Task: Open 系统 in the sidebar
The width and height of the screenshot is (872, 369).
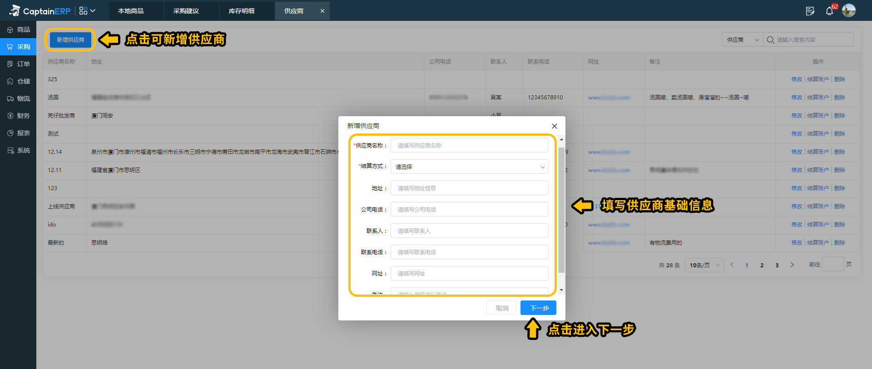Action: click(18, 150)
